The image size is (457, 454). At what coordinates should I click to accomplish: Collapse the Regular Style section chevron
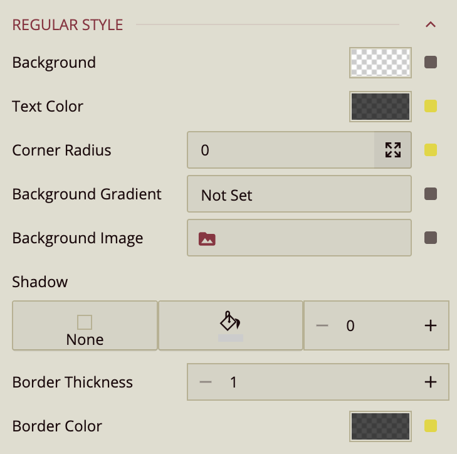click(x=430, y=25)
